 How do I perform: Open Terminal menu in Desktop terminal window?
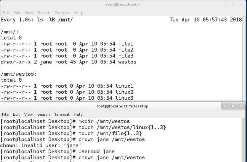point(62,114)
